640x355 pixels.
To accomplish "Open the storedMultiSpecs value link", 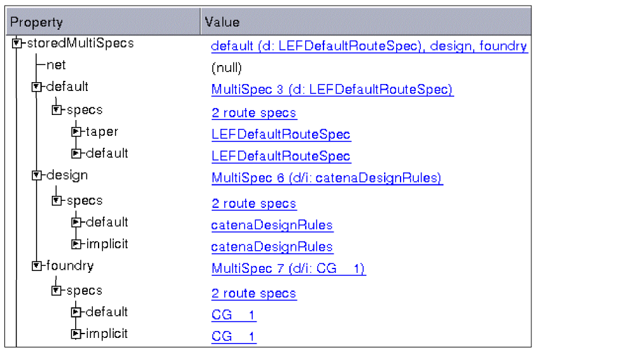I will tap(369, 46).
